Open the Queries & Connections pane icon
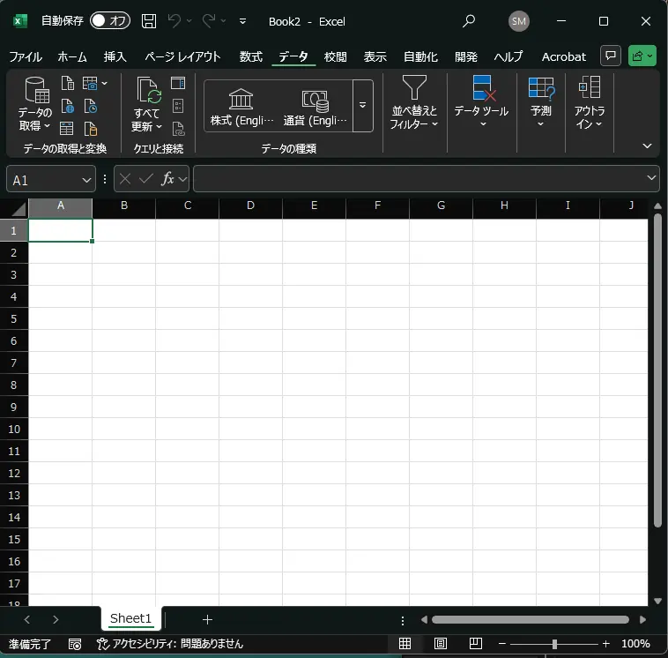668x658 pixels. click(x=178, y=83)
